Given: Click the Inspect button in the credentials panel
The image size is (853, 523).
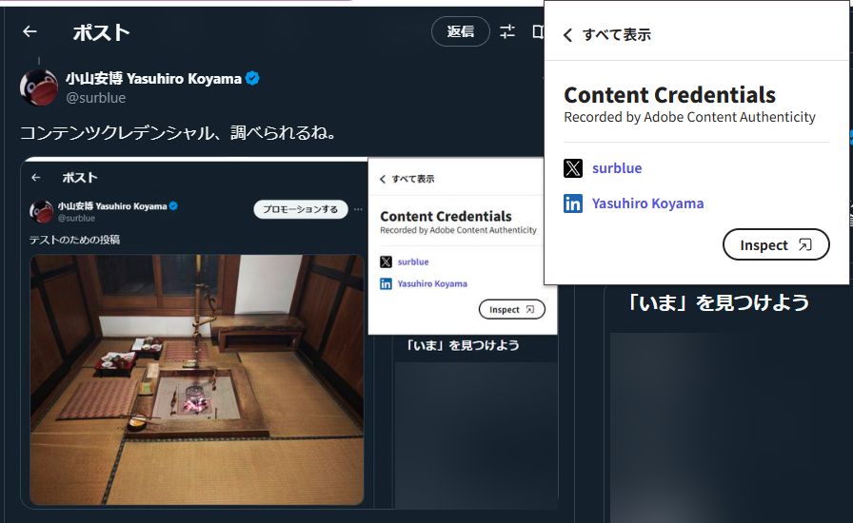Looking at the screenshot, I should [776, 244].
